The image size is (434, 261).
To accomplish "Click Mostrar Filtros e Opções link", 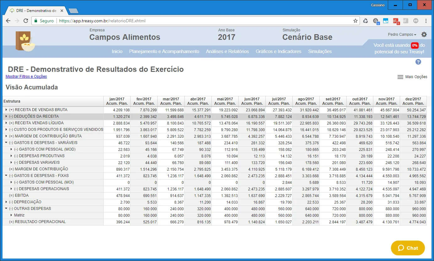I will coord(26,77).
